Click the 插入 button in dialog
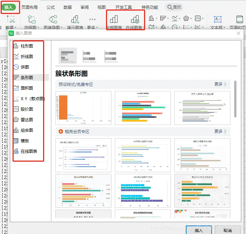246x234 pixels. (199, 230)
